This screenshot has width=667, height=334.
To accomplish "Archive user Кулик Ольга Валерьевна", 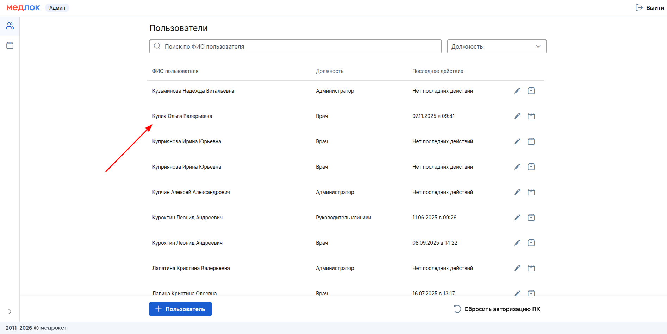I will point(531,116).
